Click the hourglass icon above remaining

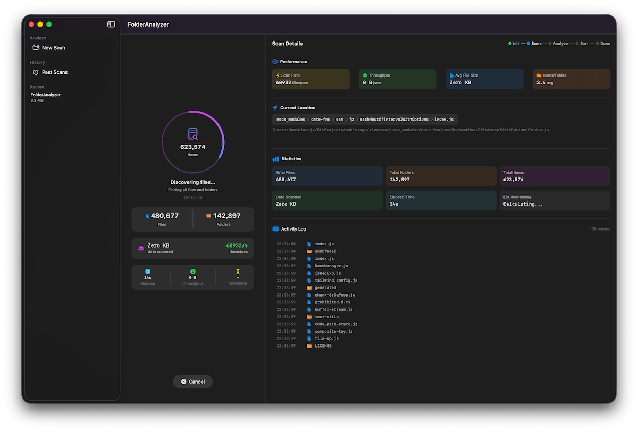pyautogui.click(x=238, y=272)
